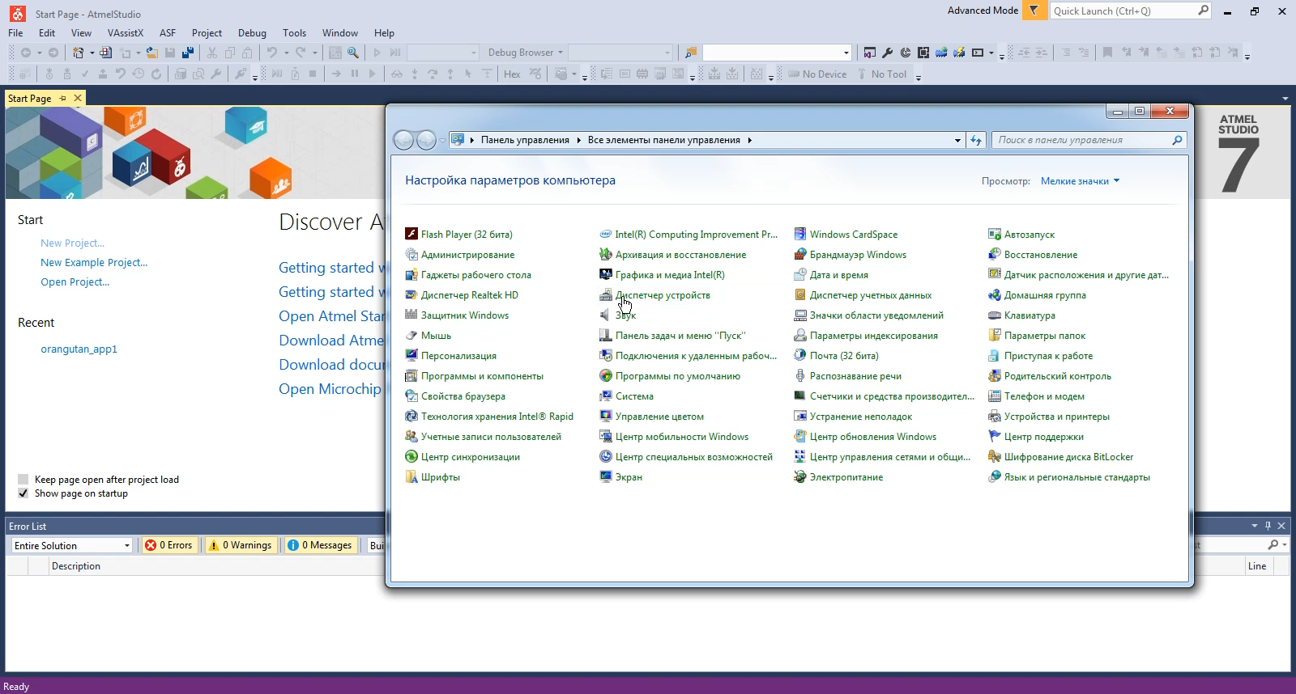Open the New Project icon dropdown arrow
This screenshot has height=694, width=1296.
click(x=92, y=53)
